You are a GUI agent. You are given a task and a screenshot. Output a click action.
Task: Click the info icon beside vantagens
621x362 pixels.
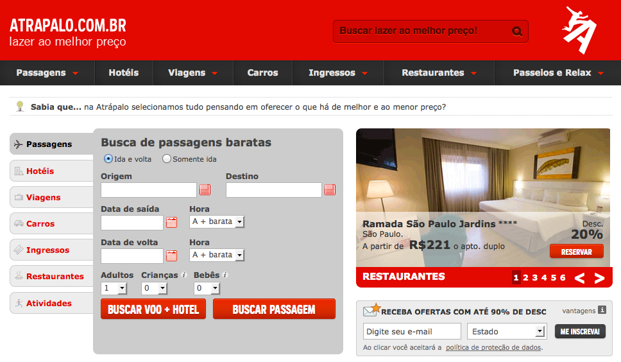(602, 310)
